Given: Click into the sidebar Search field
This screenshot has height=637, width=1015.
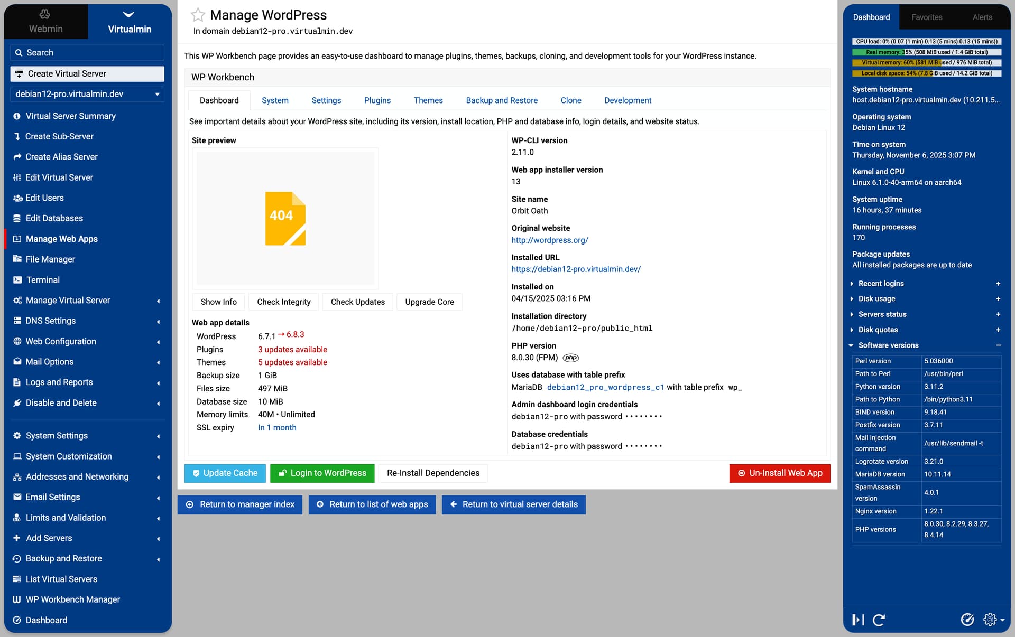Looking at the screenshot, I should pyautogui.click(x=87, y=52).
